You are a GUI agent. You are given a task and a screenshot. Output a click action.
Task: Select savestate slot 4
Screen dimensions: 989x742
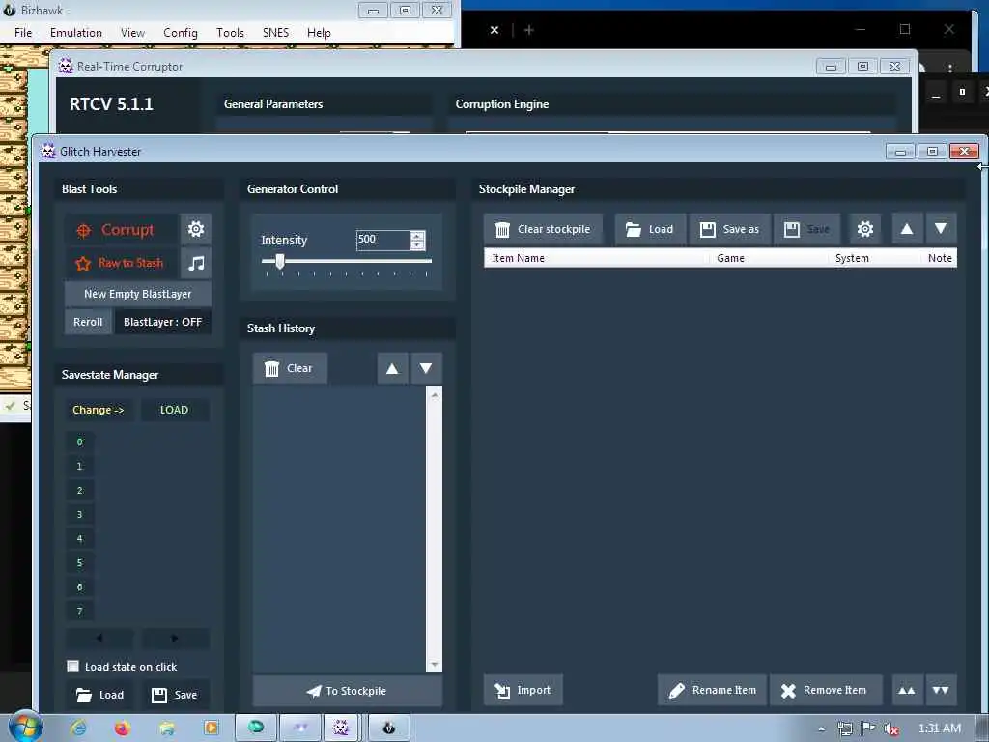79,539
